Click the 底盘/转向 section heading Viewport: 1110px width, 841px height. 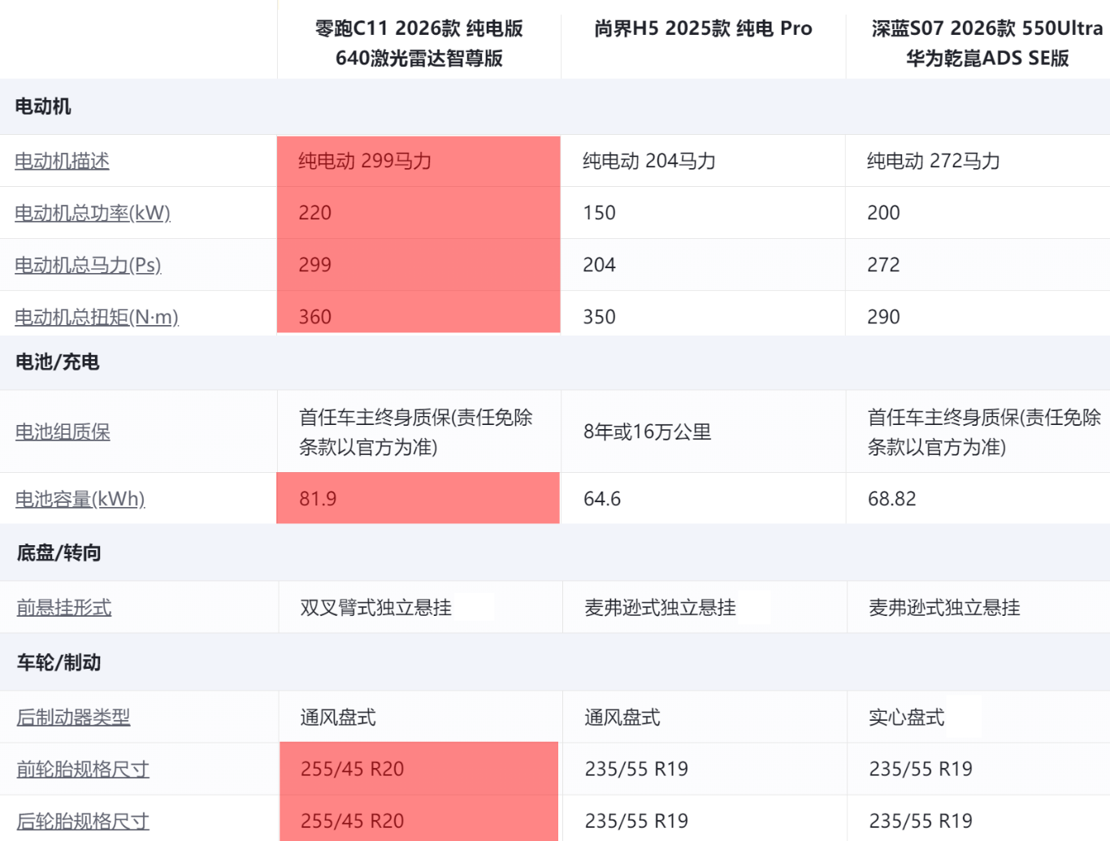pos(59,553)
